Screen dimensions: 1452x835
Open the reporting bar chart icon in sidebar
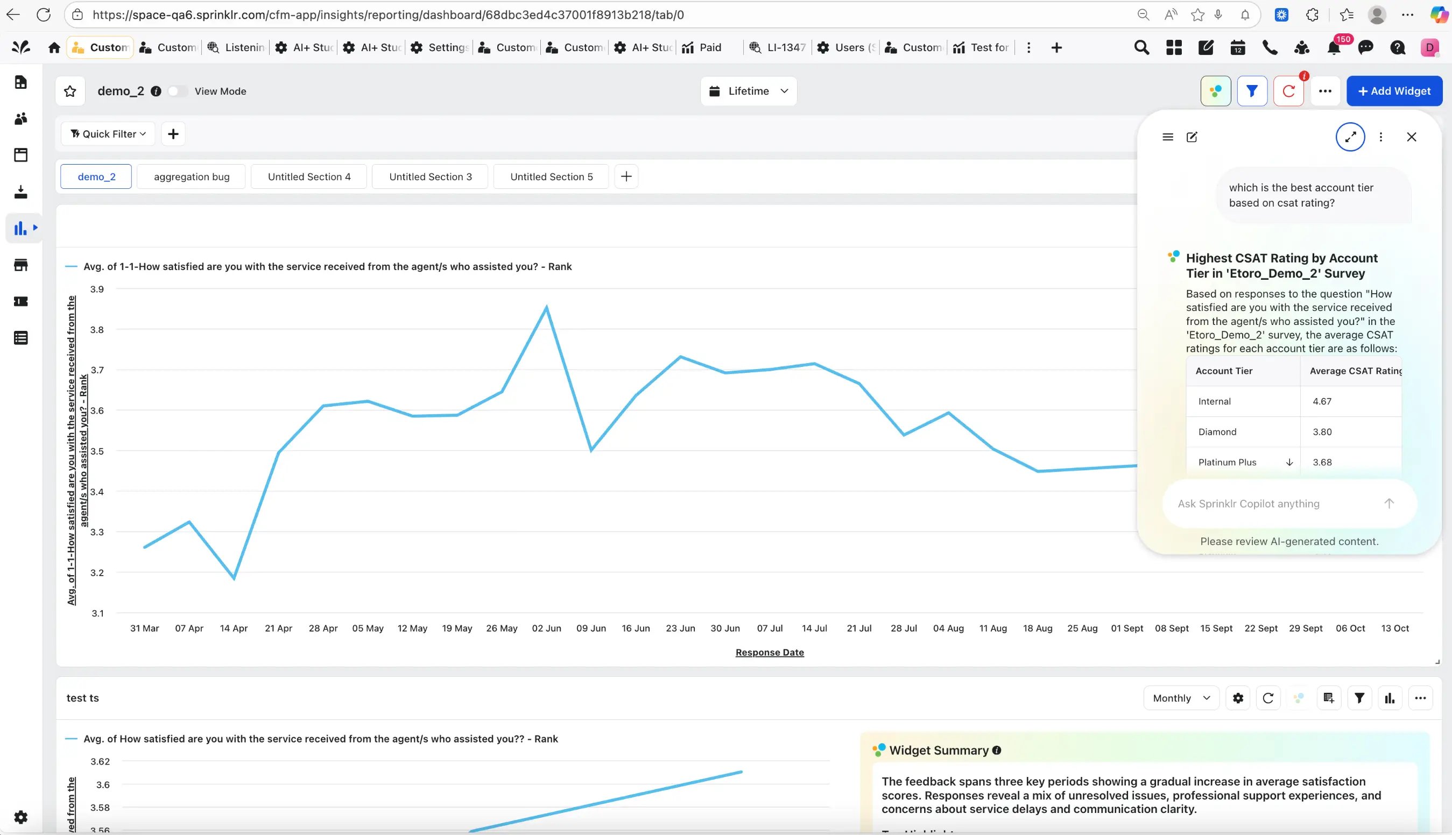click(20, 228)
